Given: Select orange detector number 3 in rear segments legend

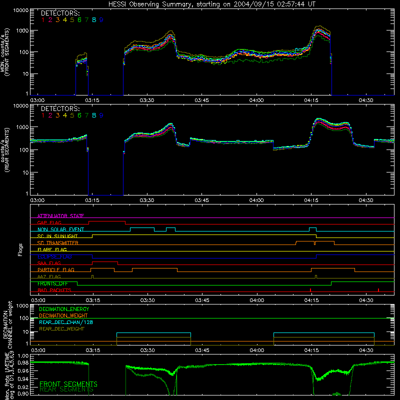Looking at the screenshot, I should click(x=57, y=115).
